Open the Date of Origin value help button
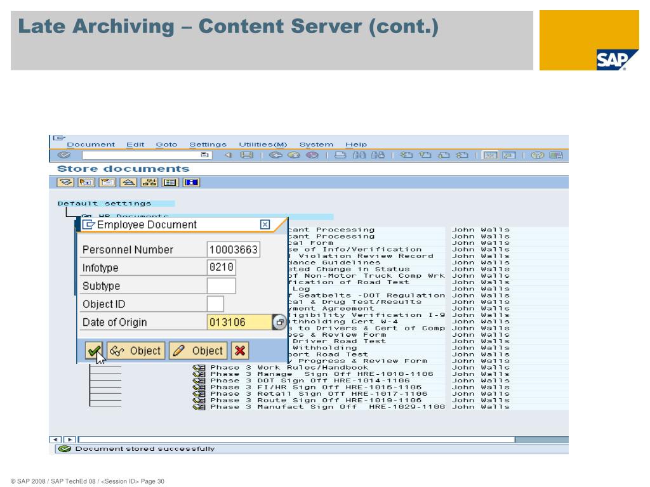Viewport: 650px width, 487px height. 279,322
